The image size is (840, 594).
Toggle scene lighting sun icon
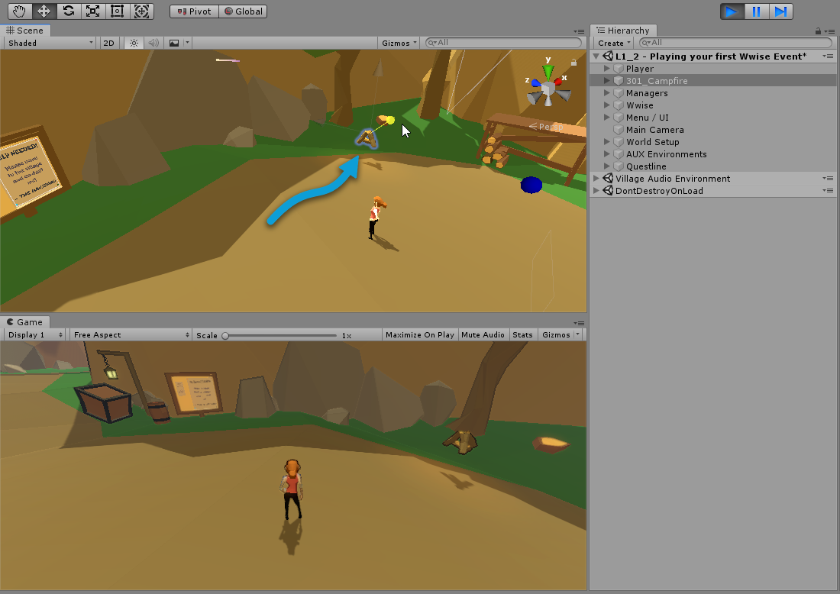click(x=134, y=43)
